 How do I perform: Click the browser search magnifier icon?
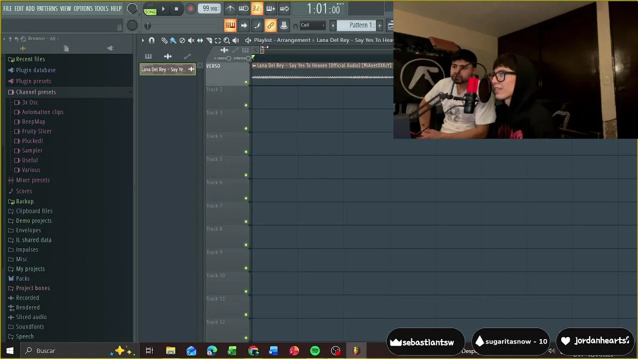(x=23, y=38)
